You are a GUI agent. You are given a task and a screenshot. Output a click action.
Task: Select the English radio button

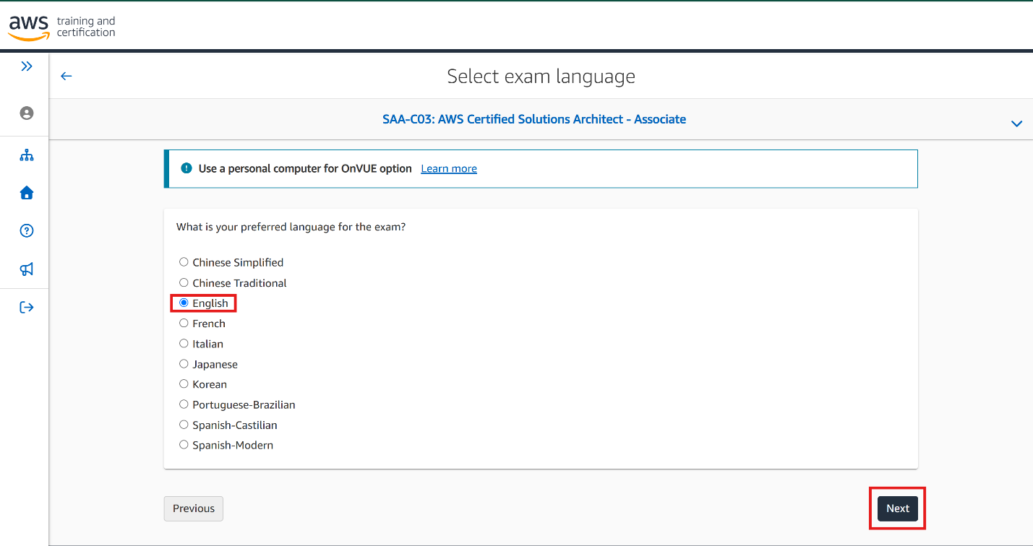[x=184, y=303]
